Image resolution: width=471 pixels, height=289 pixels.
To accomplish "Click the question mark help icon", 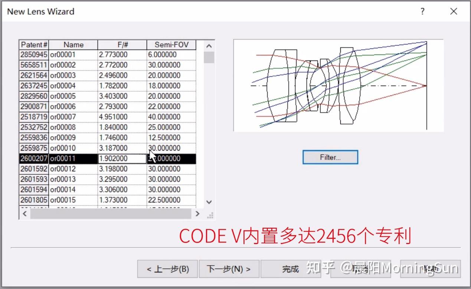I will coord(422,12).
